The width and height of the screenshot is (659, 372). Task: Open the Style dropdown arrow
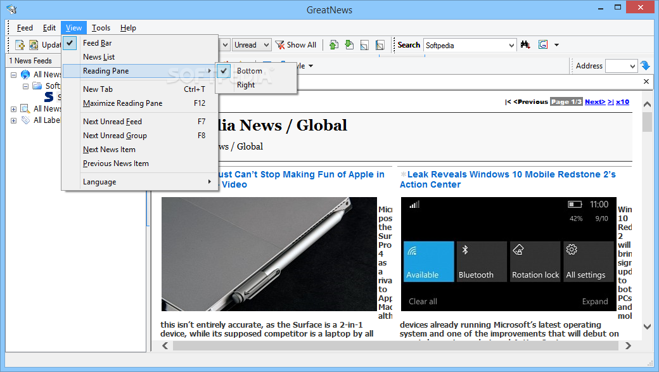click(310, 66)
